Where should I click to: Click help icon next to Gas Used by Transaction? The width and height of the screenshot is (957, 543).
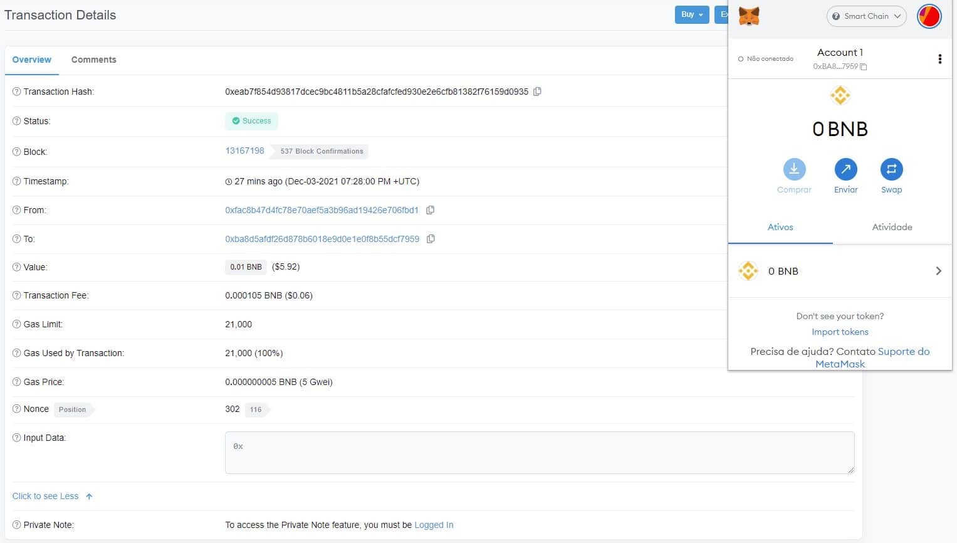click(17, 353)
